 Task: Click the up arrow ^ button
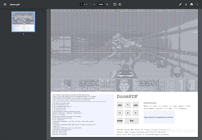click(x=128, y=105)
